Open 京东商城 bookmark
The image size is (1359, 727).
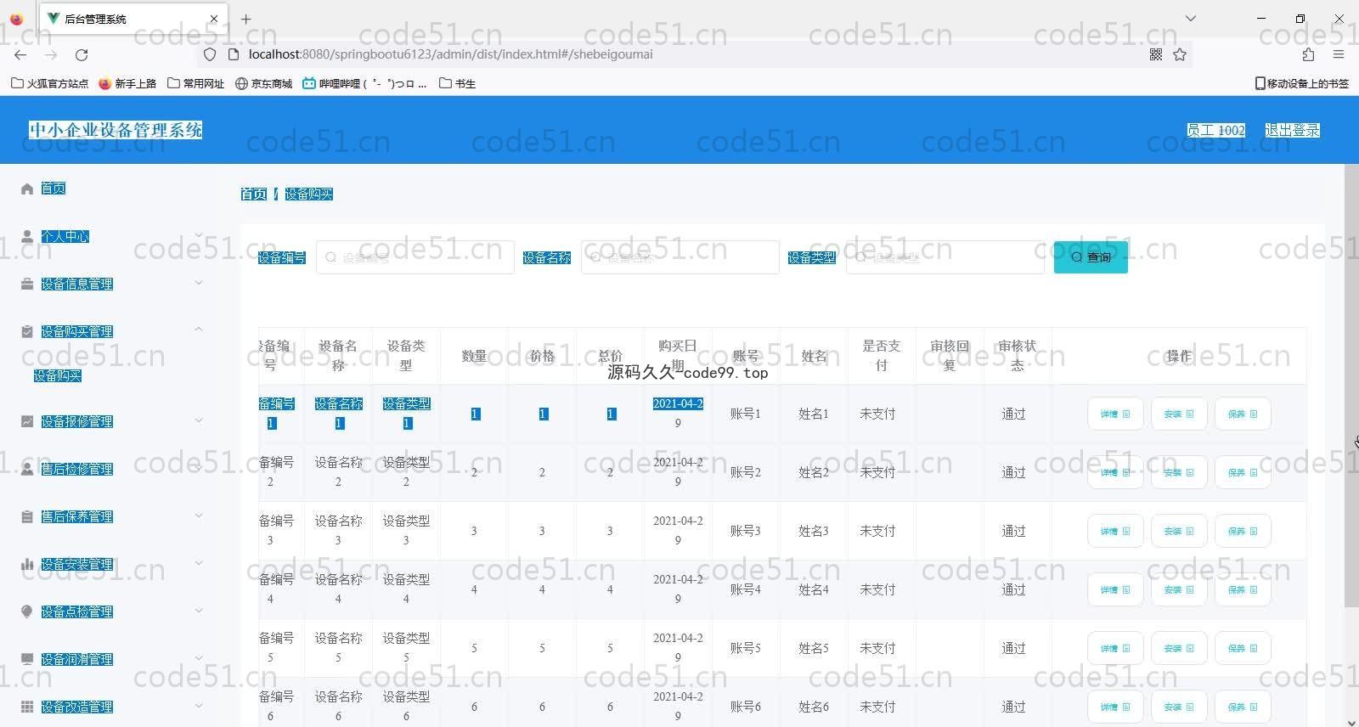coord(264,83)
